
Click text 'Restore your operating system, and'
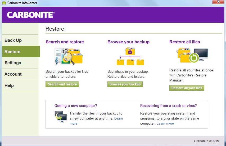click(168, 113)
